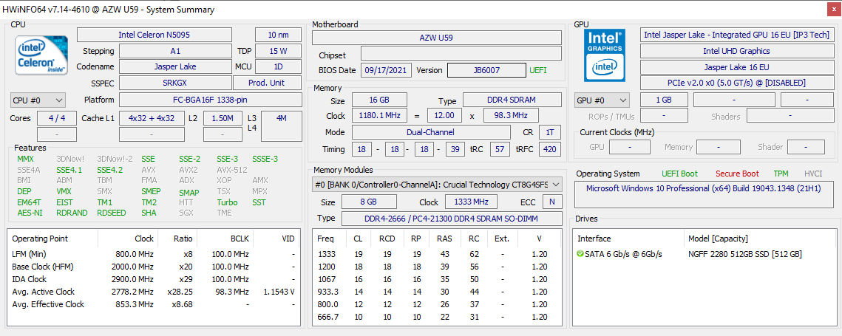
Task: Close the System Summary window
Action: 834,10
